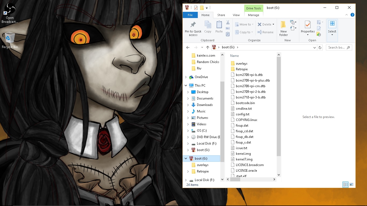Click the Edit icon in Open group
Image resolution: width=367 pixels, height=206 pixels.
[x=319, y=28]
